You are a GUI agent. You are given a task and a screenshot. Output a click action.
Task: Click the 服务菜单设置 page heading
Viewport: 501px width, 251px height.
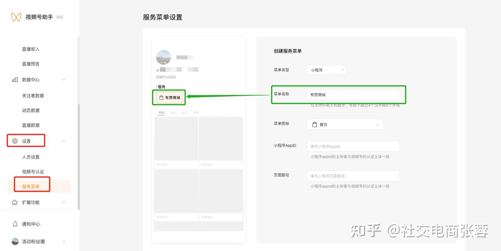pyautogui.click(x=162, y=17)
